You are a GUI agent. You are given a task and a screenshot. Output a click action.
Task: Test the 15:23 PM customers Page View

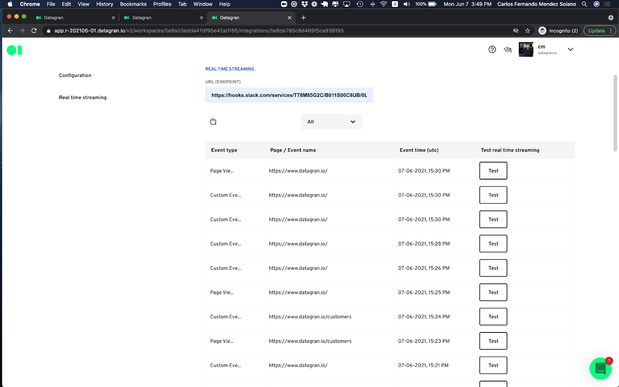[493, 341]
